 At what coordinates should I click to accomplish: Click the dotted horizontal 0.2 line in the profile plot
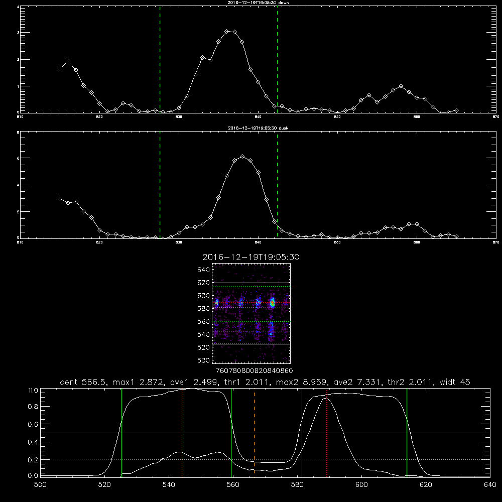[x=266, y=460]
